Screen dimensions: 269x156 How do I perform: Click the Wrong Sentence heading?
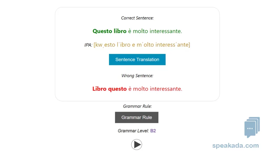pos(137,76)
